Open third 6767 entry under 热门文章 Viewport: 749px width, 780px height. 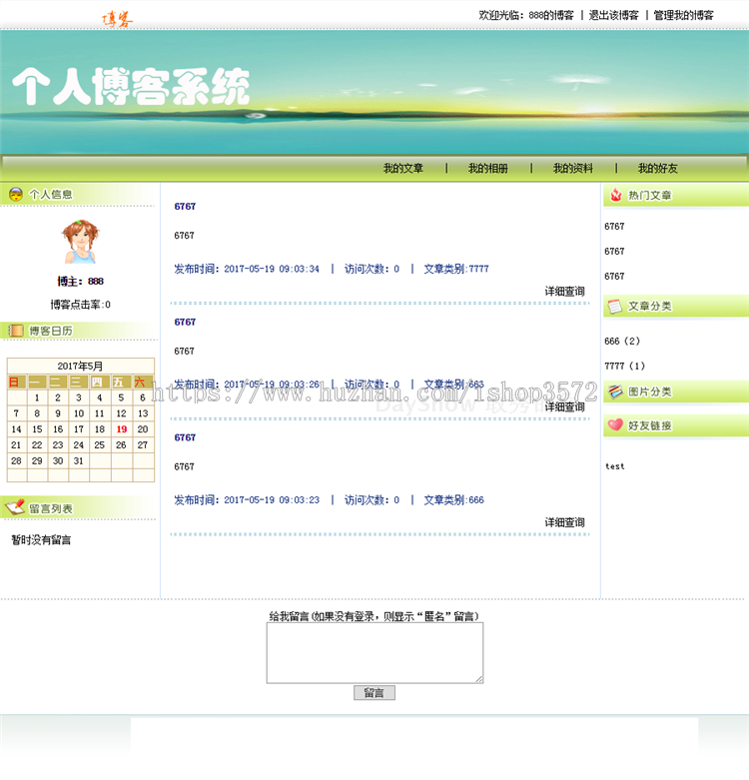tap(614, 276)
